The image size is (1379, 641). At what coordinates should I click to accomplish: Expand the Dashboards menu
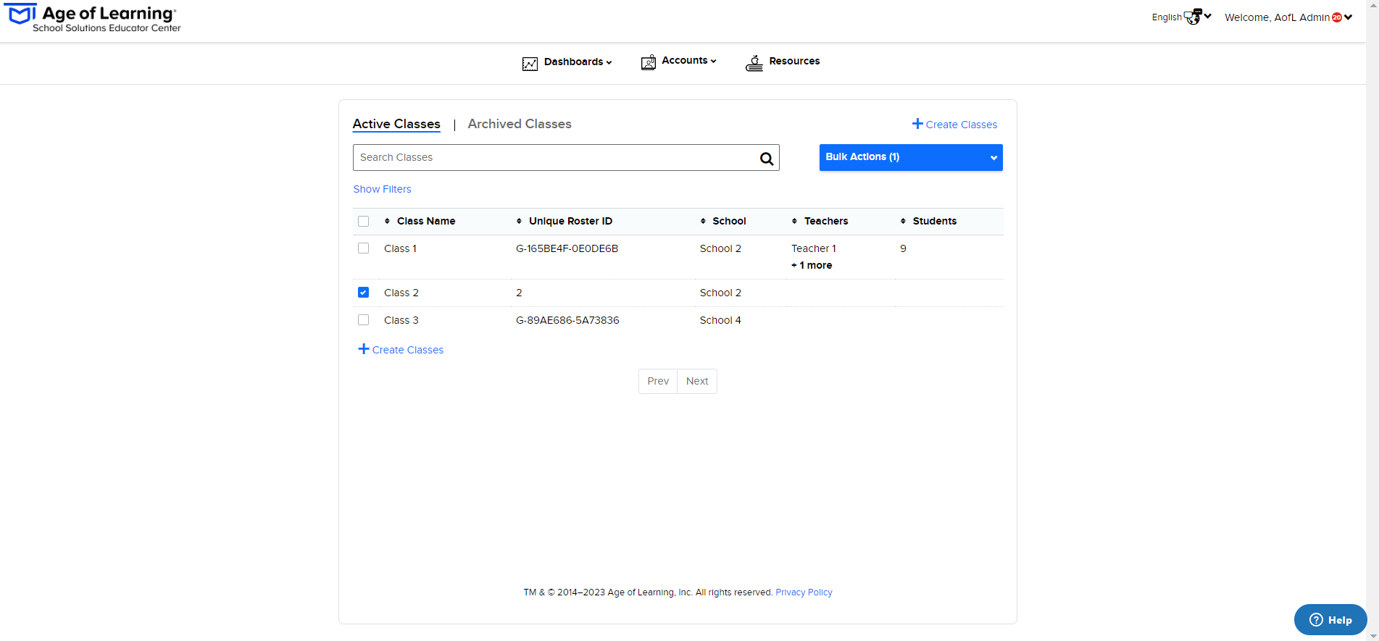point(578,62)
